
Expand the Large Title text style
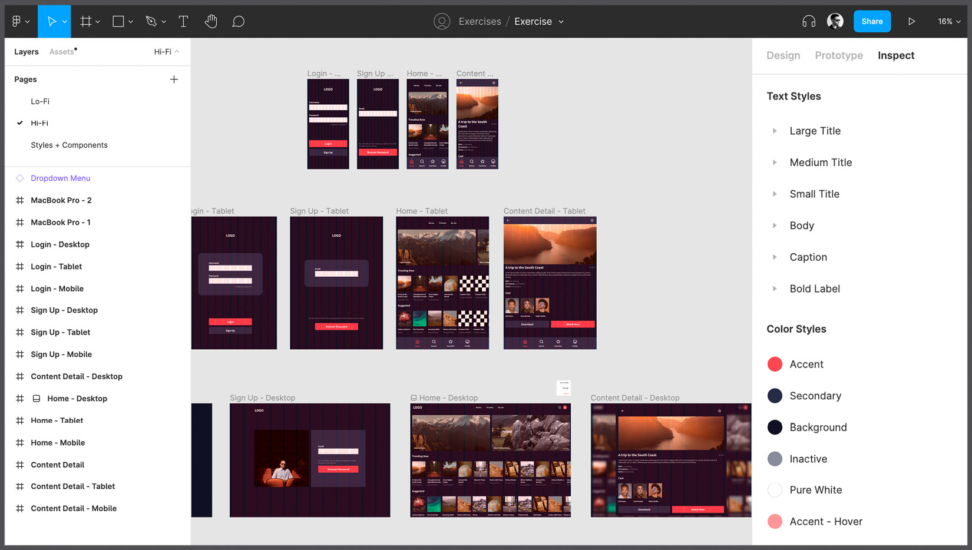(775, 131)
